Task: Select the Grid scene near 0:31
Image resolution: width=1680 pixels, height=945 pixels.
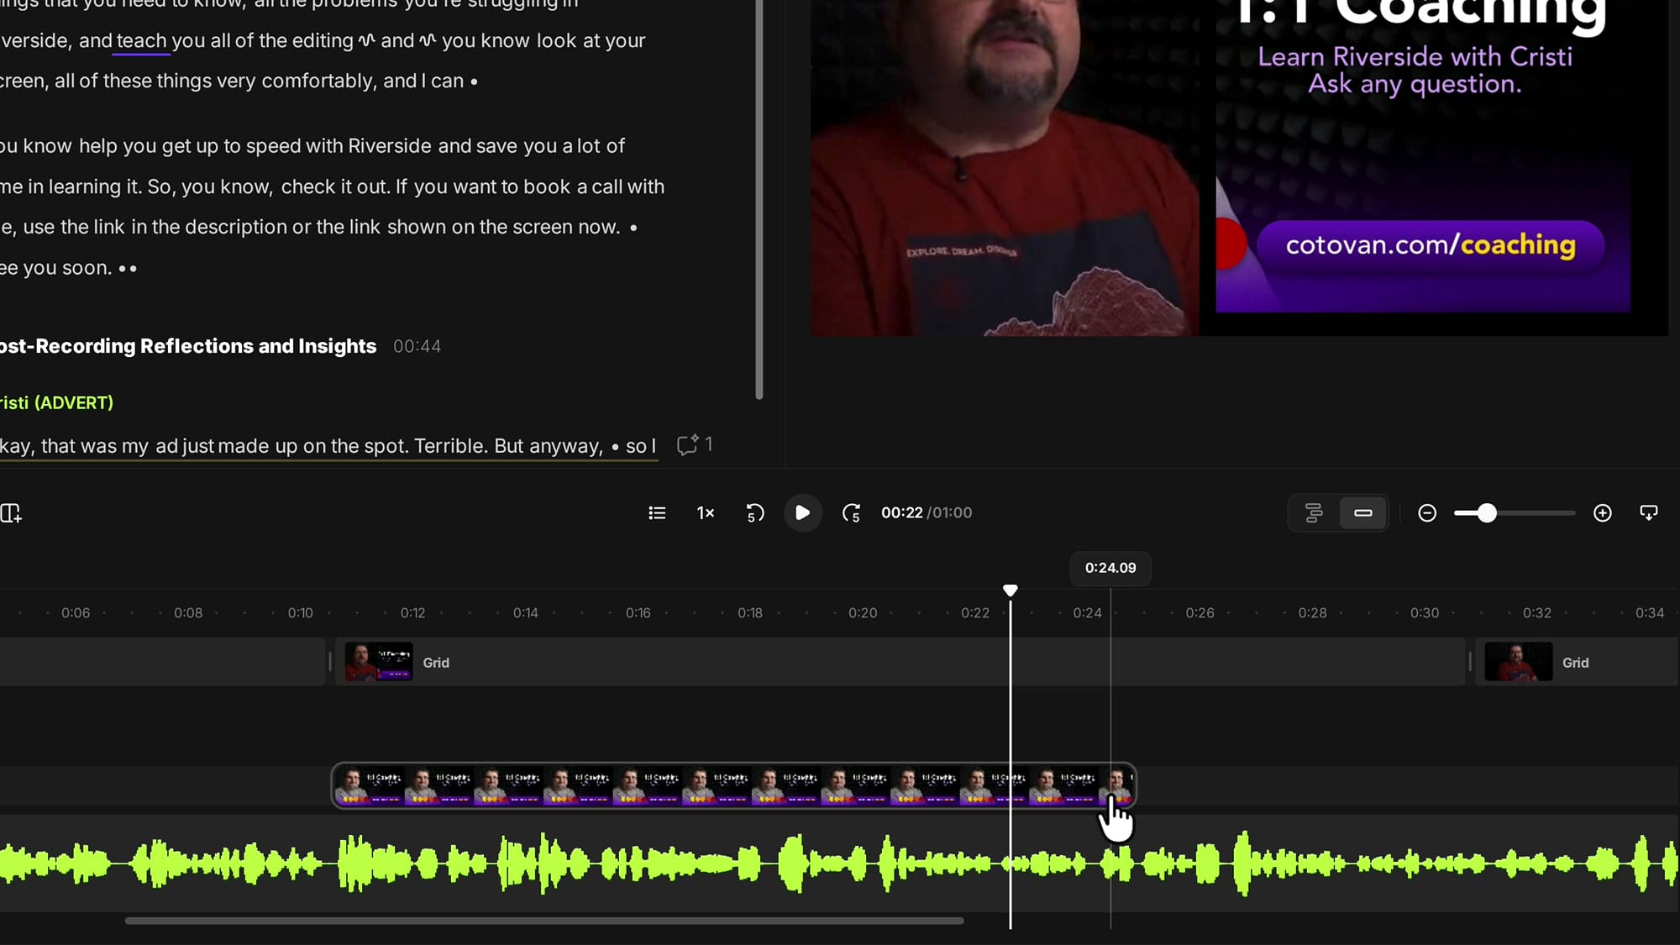Action: tap(1577, 662)
